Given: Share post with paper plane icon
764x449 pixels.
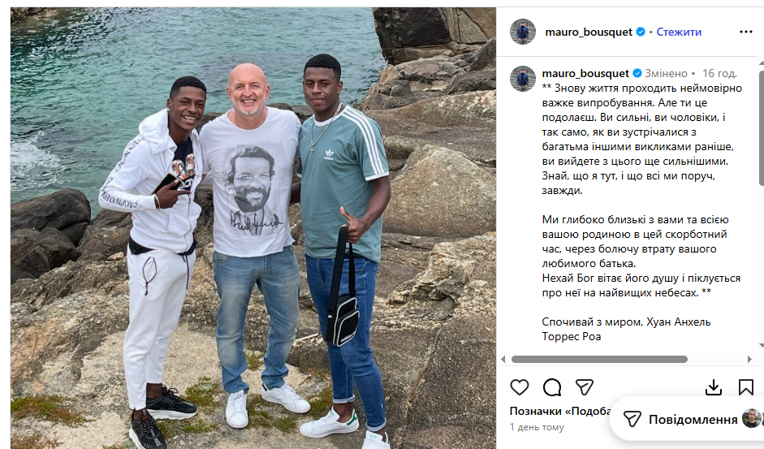Looking at the screenshot, I should 585,387.
